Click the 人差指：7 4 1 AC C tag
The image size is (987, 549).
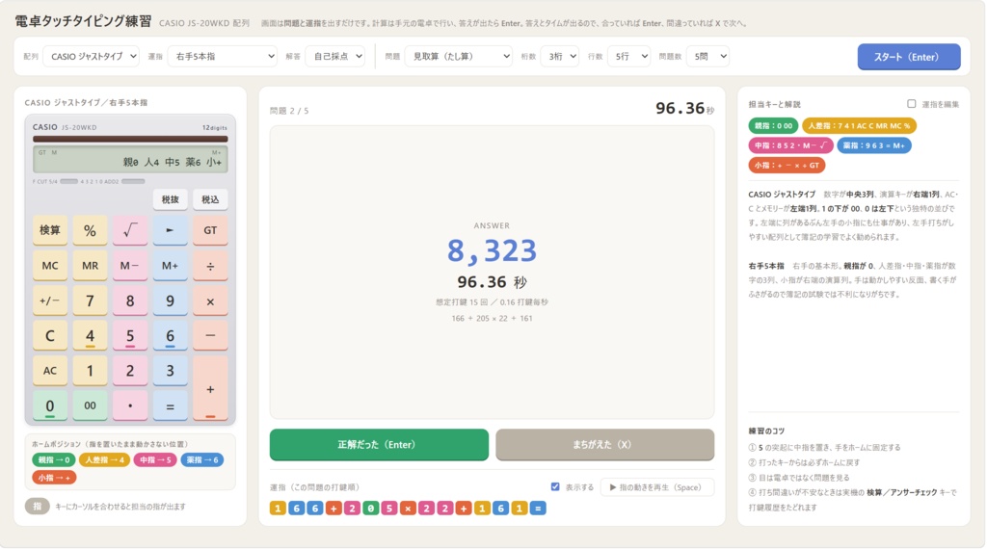[x=859, y=126]
